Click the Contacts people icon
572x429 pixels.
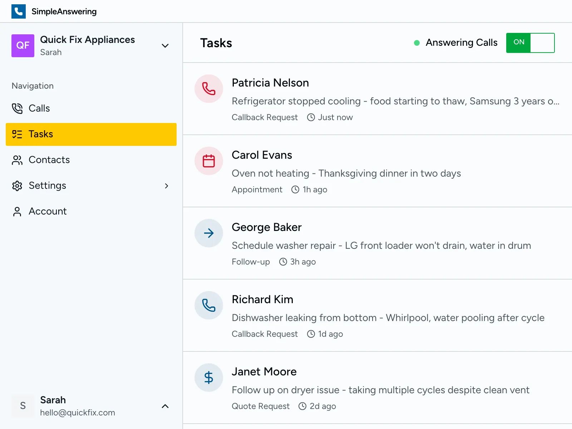coord(17,160)
